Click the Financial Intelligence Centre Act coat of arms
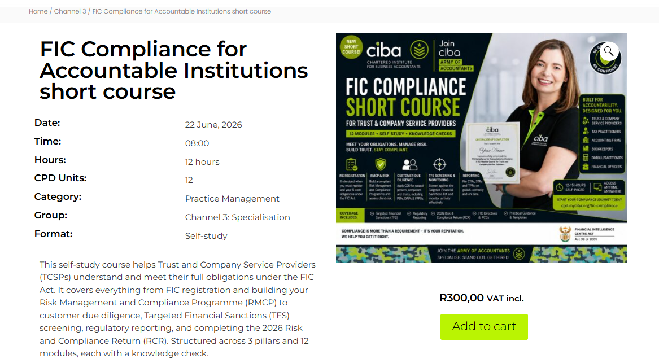The width and height of the screenshot is (659, 363). tap(565, 234)
